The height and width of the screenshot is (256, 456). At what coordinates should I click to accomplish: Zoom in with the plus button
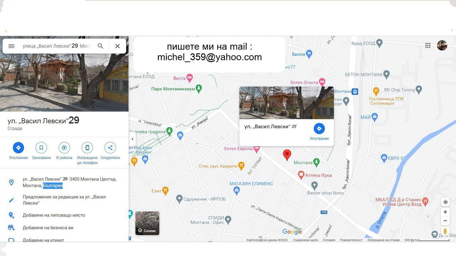pos(445,212)
